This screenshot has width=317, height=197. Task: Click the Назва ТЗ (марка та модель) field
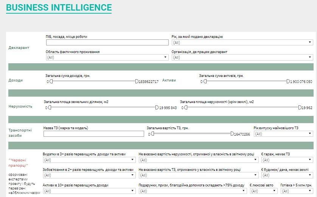(94, 134)
